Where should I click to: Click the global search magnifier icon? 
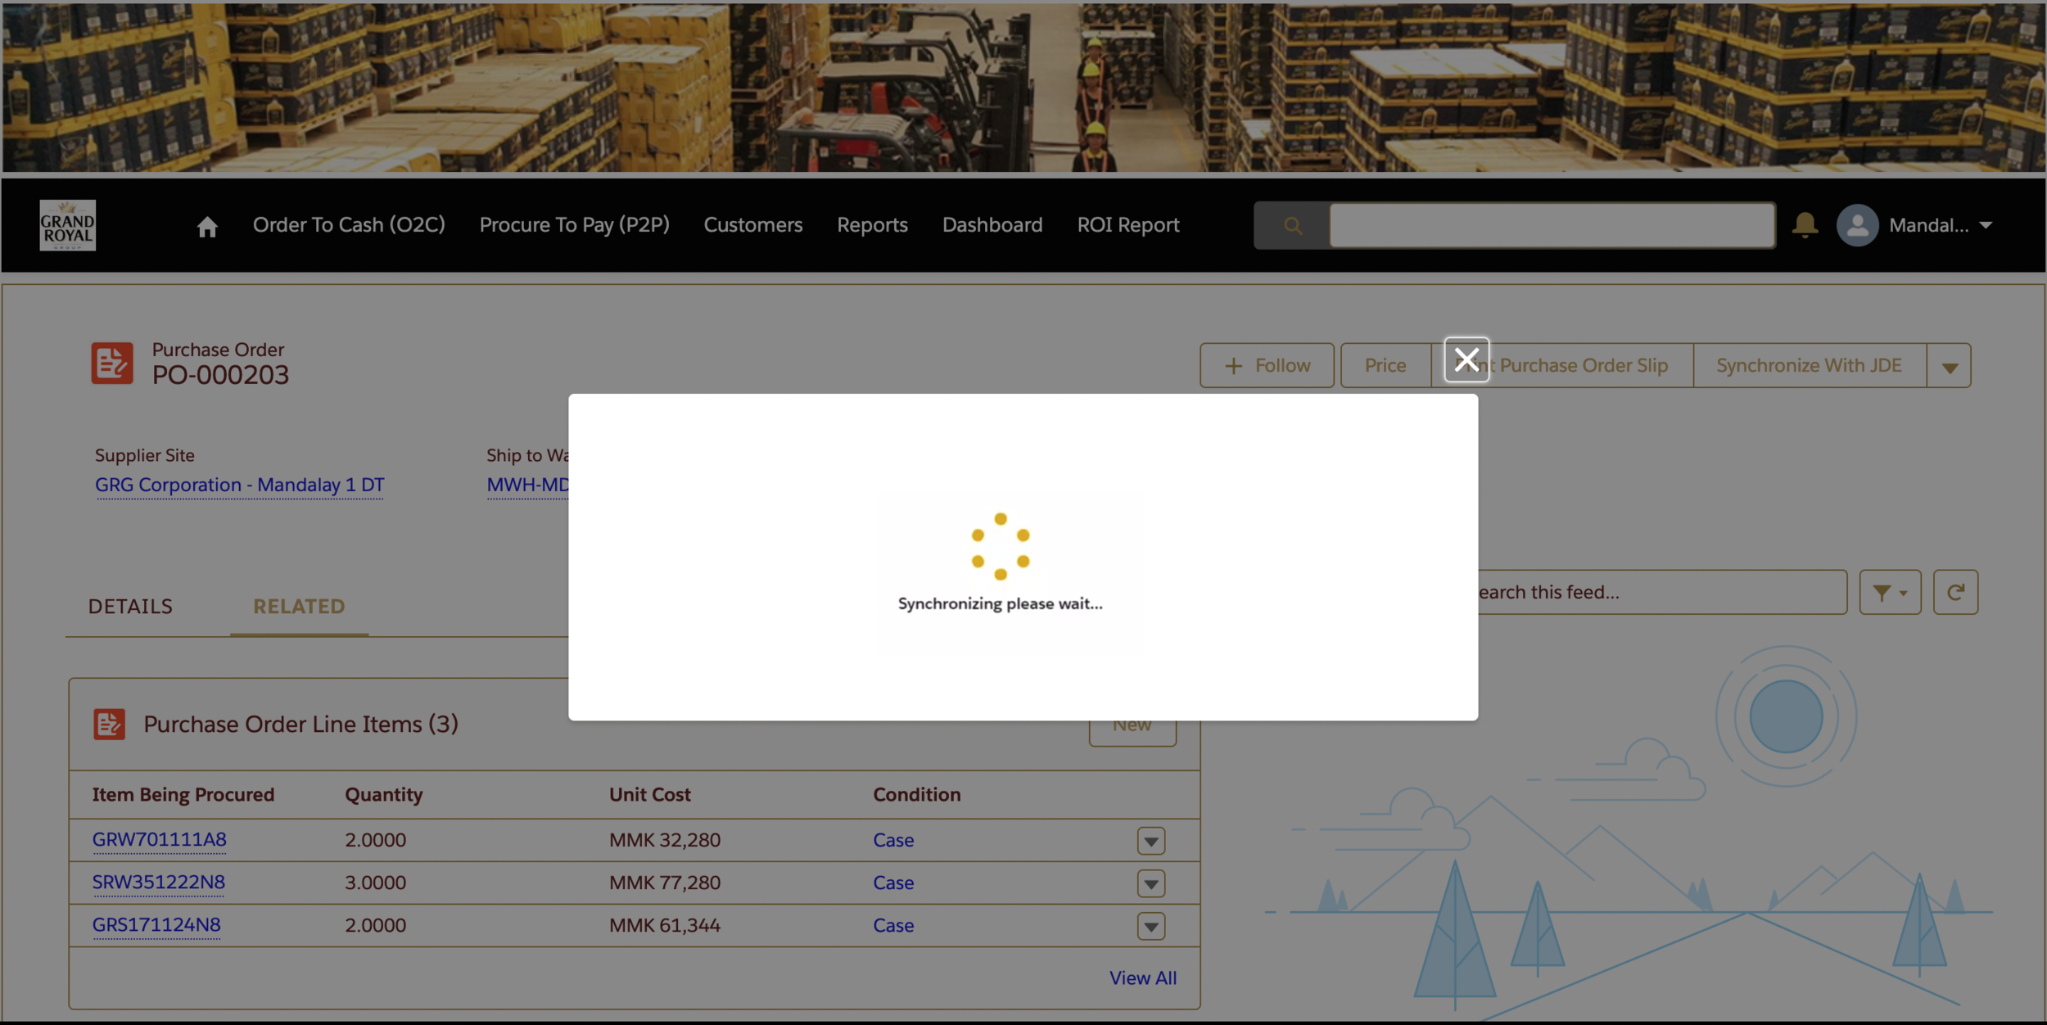tap(1292, 225)
